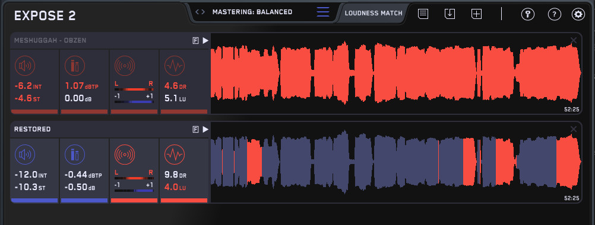Viewport: 595px width, 225px height.
Task: Click the Mastering: Balanced preset name
Action: (x=252, y=12)
